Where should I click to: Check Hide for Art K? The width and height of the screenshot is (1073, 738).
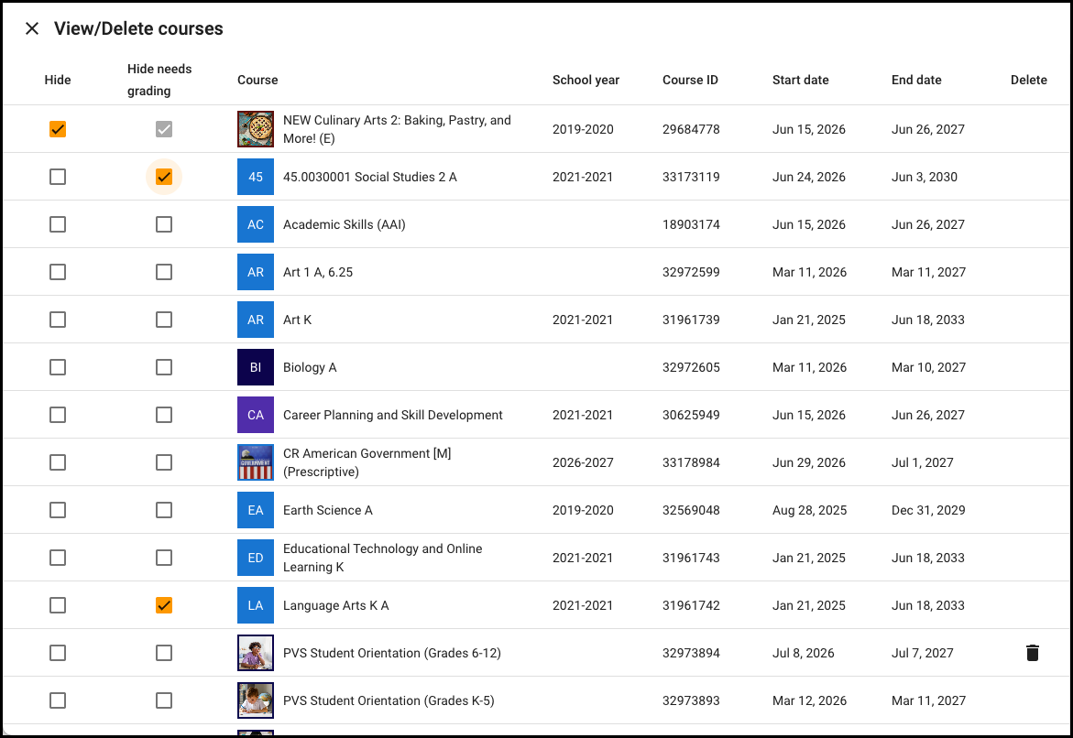coord(58,320)
